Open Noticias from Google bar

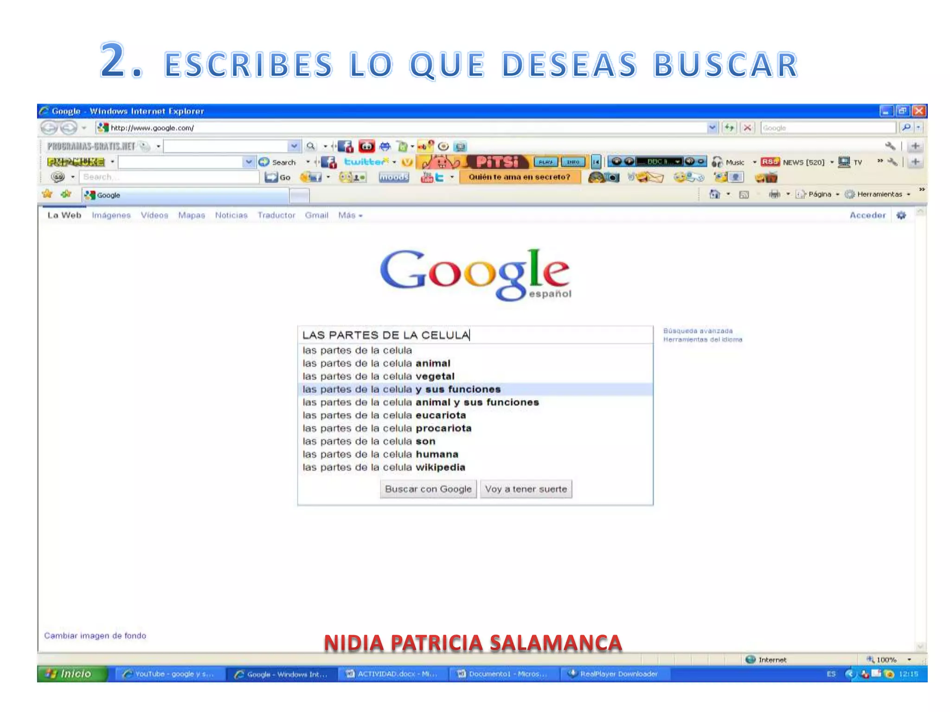231,215
